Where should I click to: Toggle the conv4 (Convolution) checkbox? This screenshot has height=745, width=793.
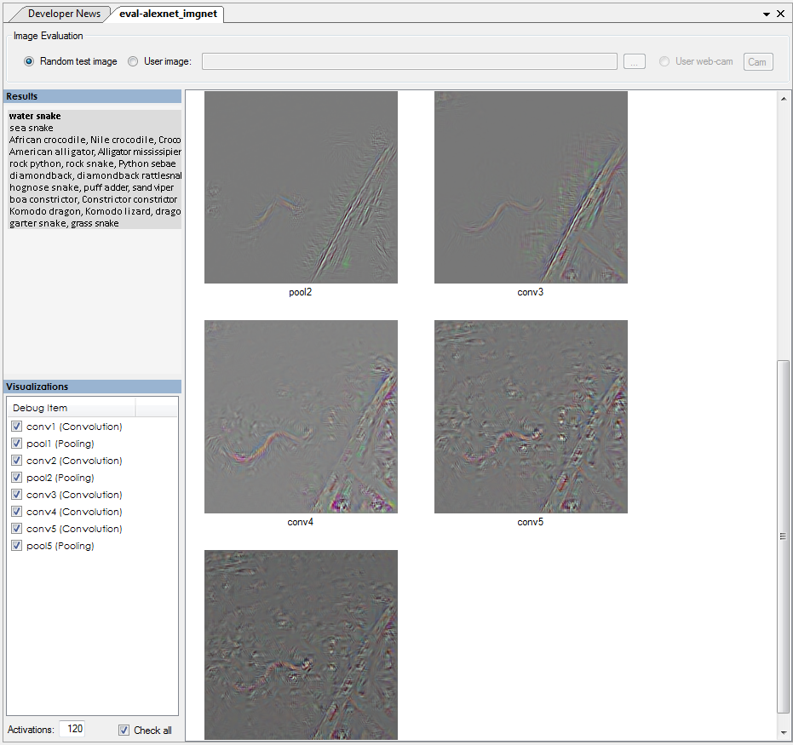[x=17, y=512]
